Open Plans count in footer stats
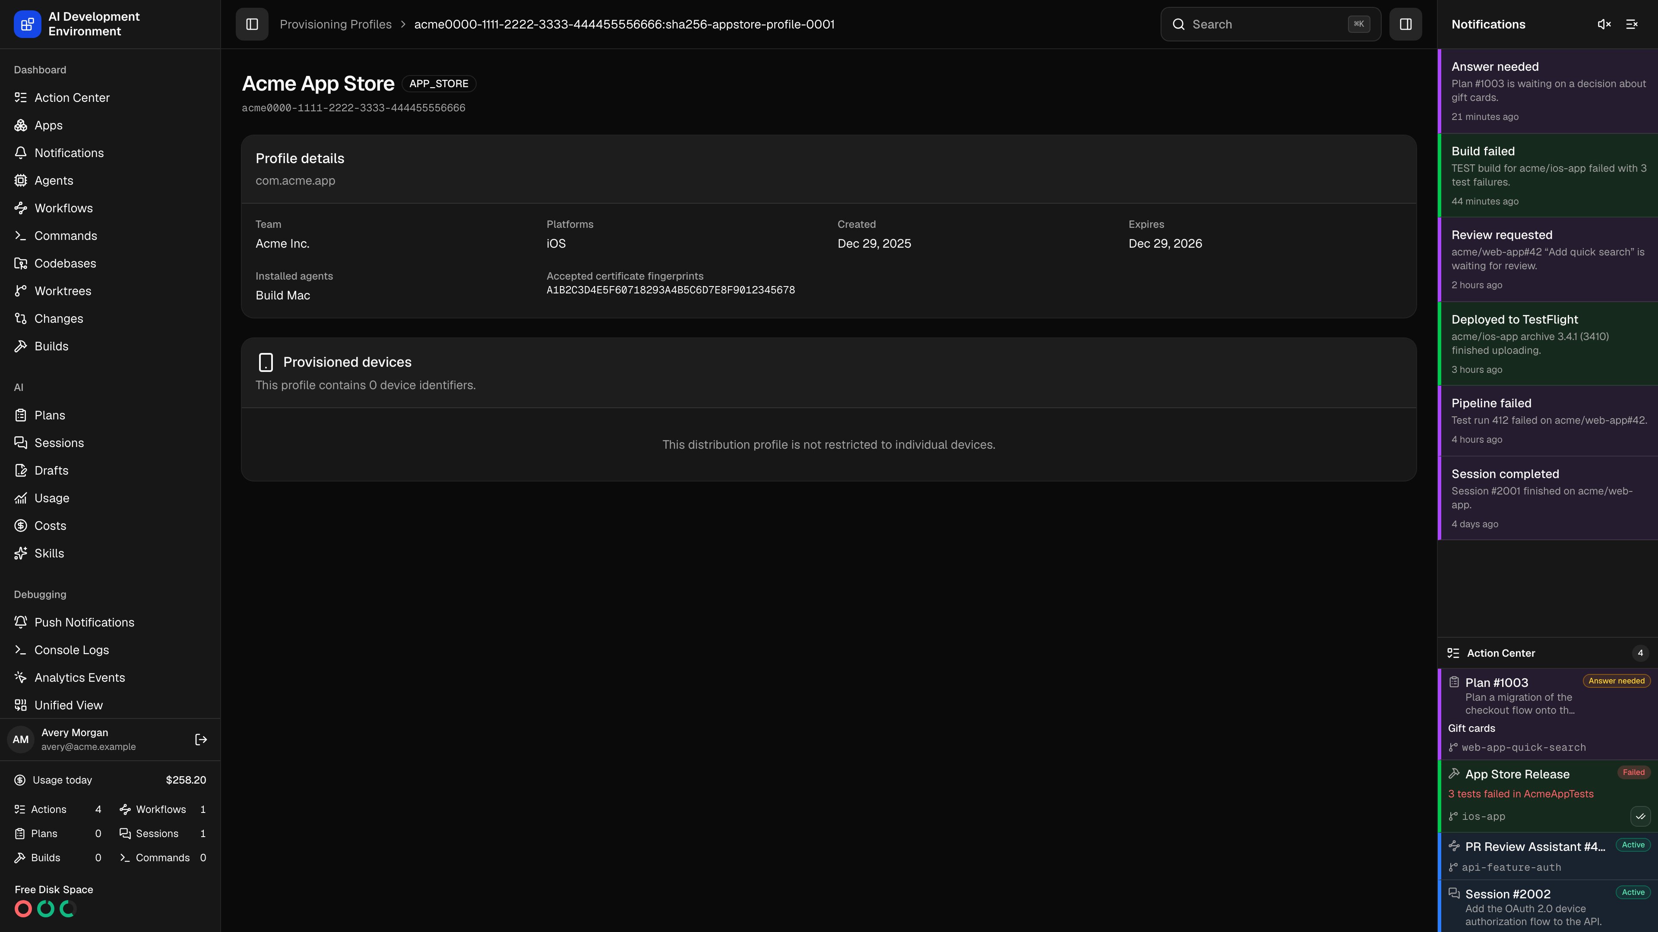Viewport: 1658px width, 932px height. tap(58, 834)
